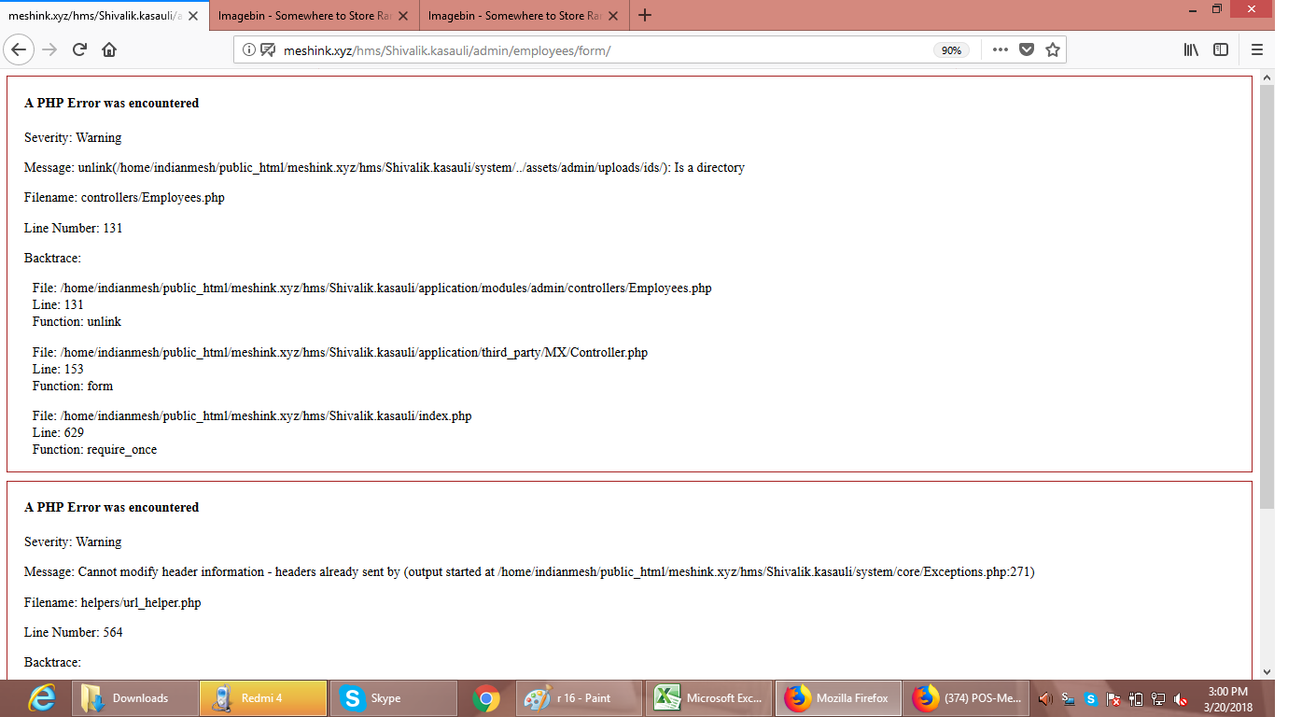
Task: Open the Downloads folder taskbar button
Action: coord(135,698)
